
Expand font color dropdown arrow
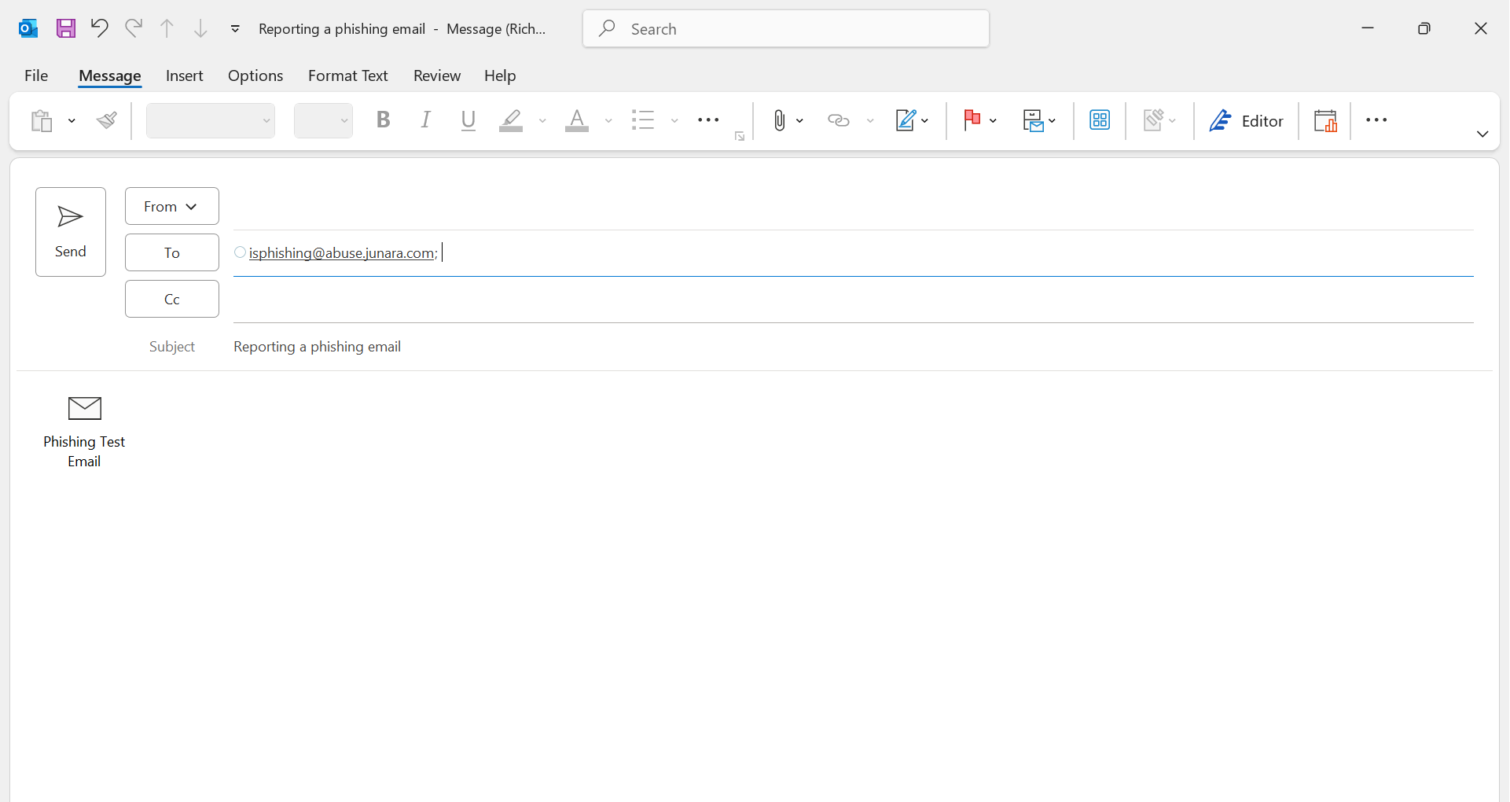point(608,120)
